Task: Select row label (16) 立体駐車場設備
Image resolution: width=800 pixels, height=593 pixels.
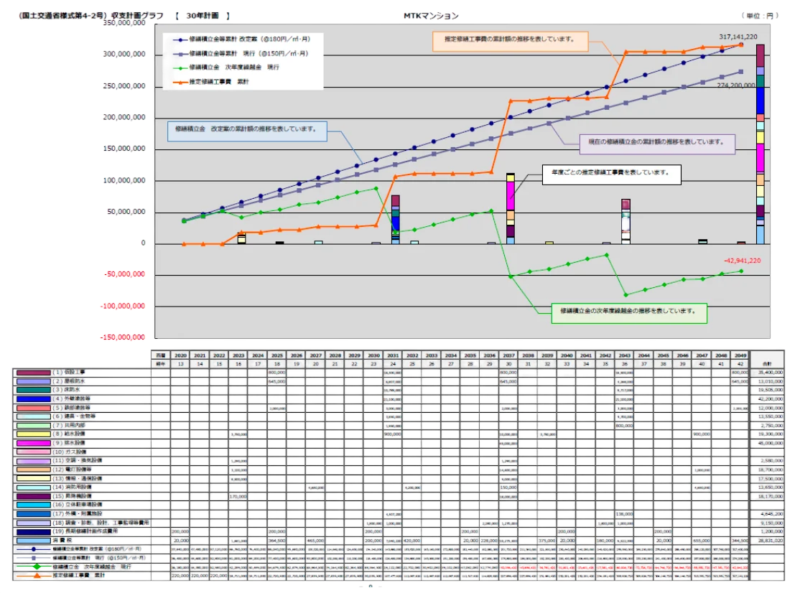Action: [x=78, y=505]
